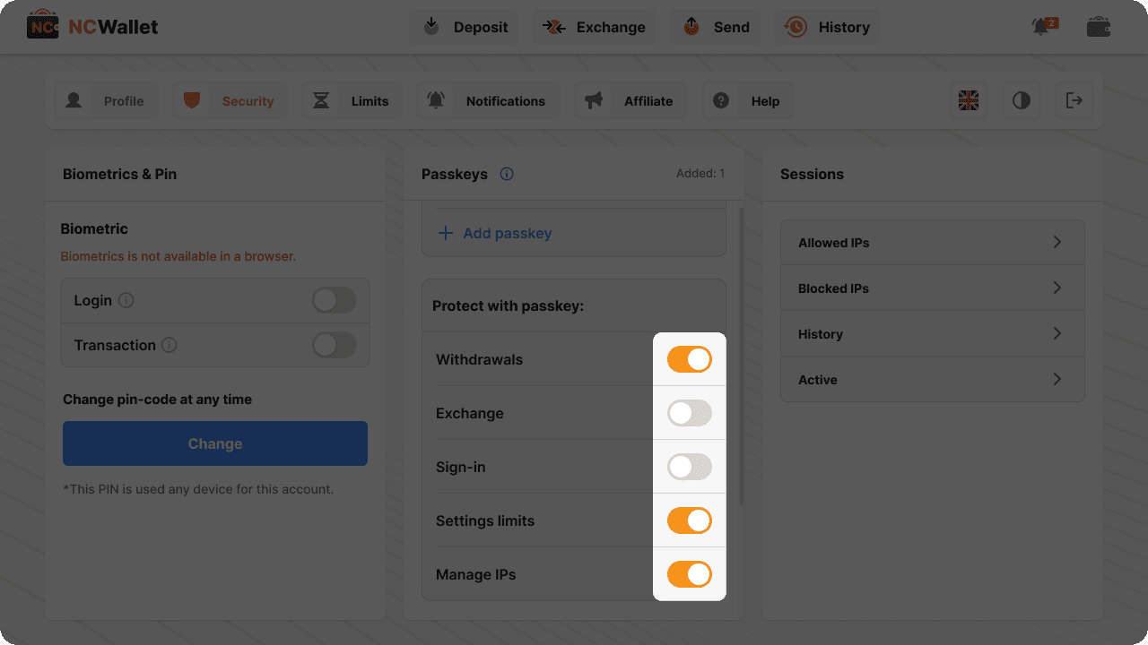The image size is (1148, 645).
Task: Expand the Active sessions row
Action: 932,380
